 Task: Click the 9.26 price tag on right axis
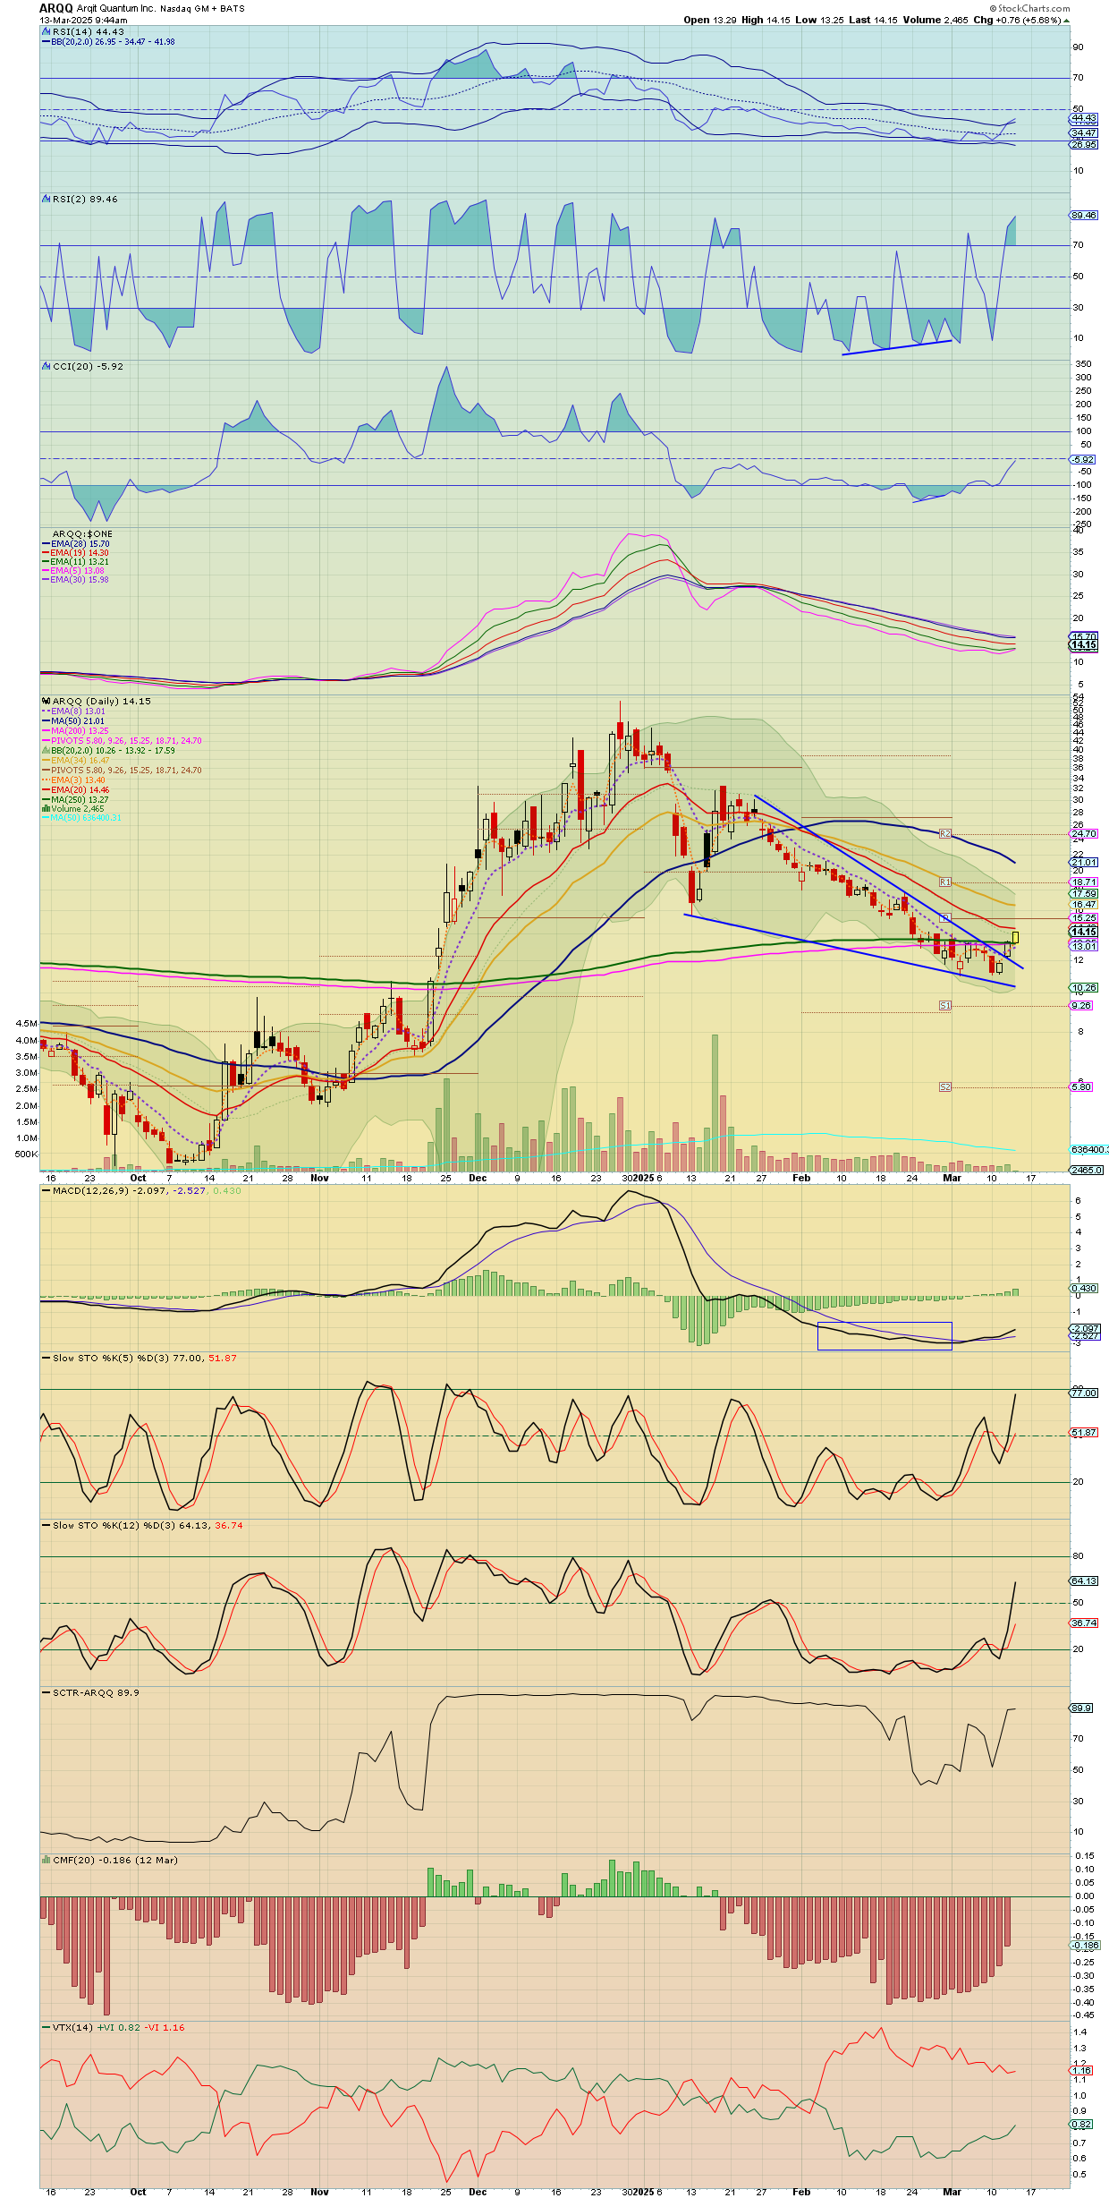pos(1081,1006)
